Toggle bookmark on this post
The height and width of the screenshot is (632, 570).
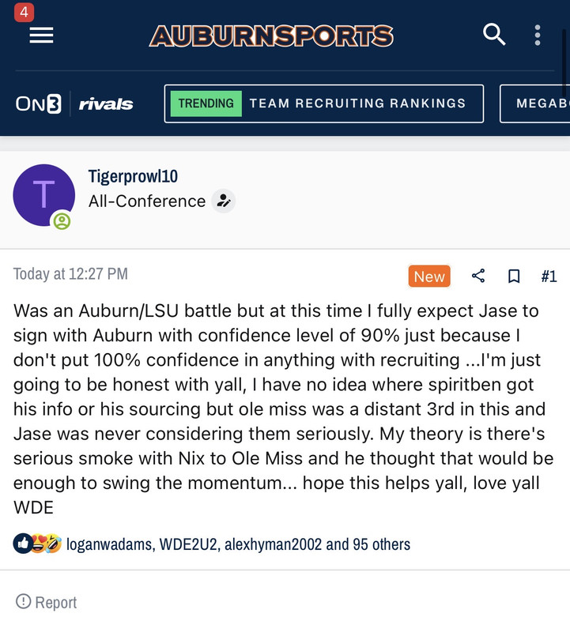point(514,276)
